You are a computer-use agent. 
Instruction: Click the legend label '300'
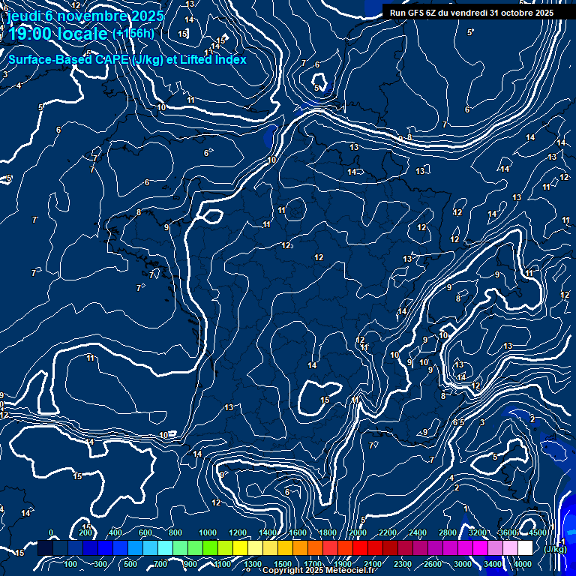pos(100,564)
